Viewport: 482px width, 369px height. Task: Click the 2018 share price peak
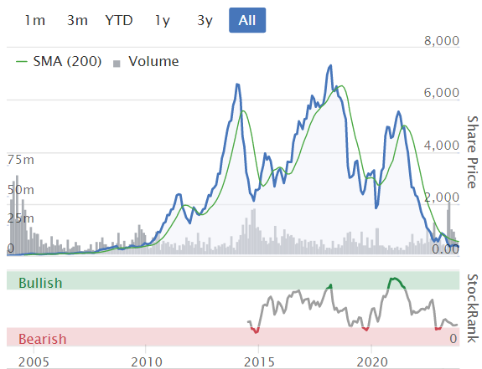click(x=330, y=65)
